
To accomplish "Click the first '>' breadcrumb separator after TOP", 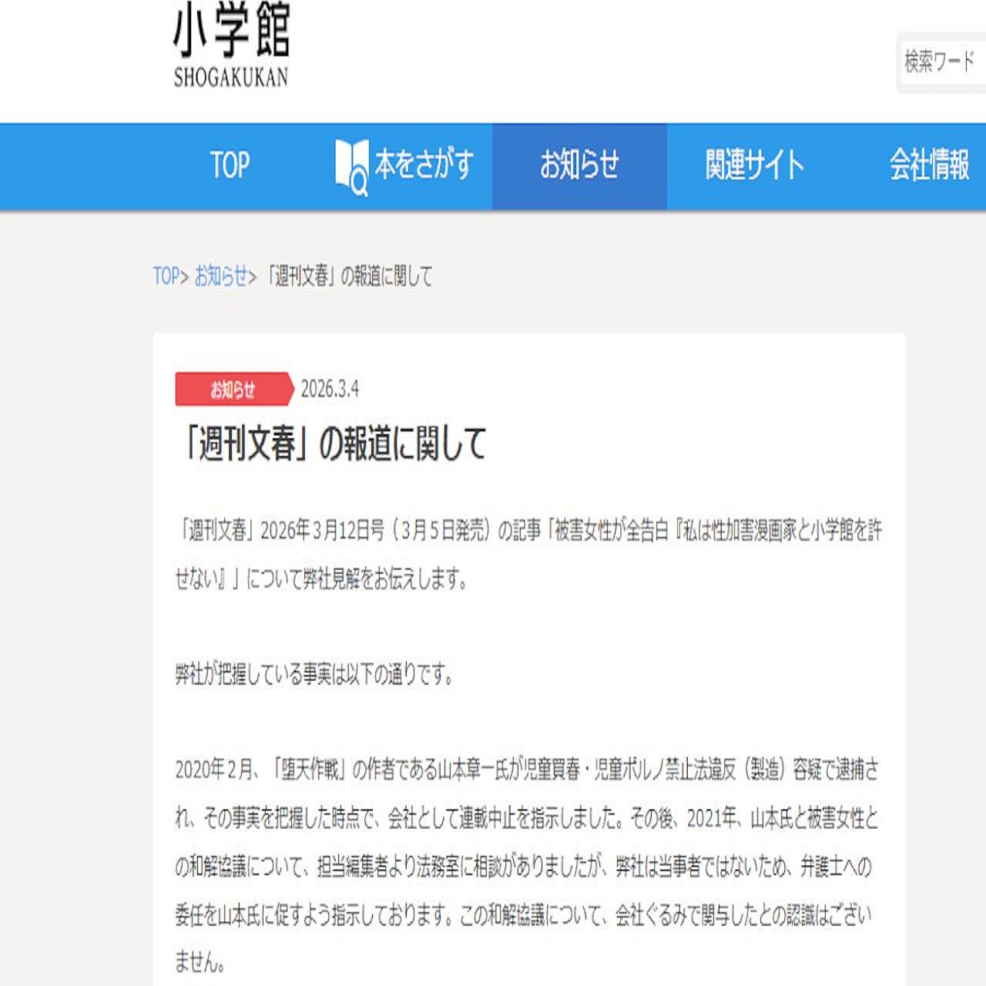I will point(185,276).
